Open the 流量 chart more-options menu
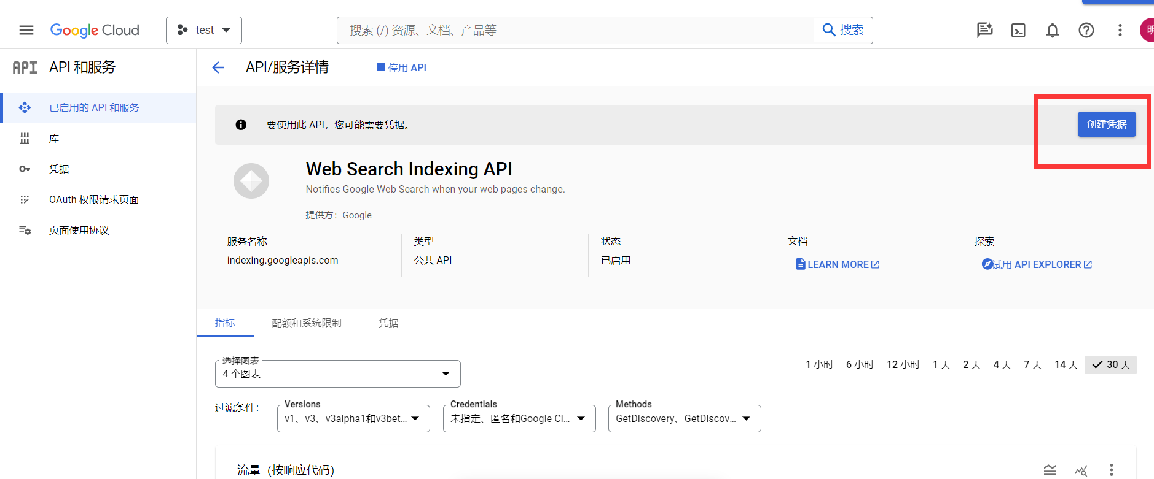Viewport: 1154px width, 479px height. (x=1112, y=470)
